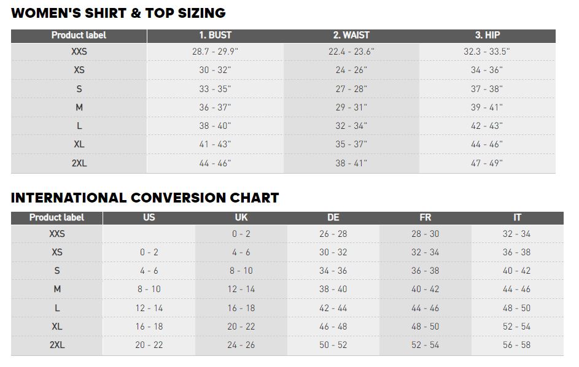Viewport: 579px width, 367px height.
Task: Click the FR column header
Action: (425, 218)
